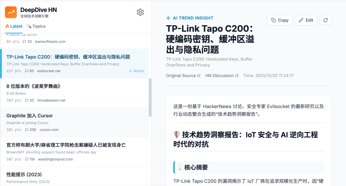
Task: Click the 183 pts score
Action: click(14, 100)
